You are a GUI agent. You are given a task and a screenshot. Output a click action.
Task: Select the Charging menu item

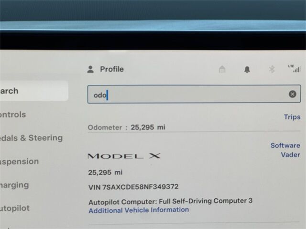(14, 185)
